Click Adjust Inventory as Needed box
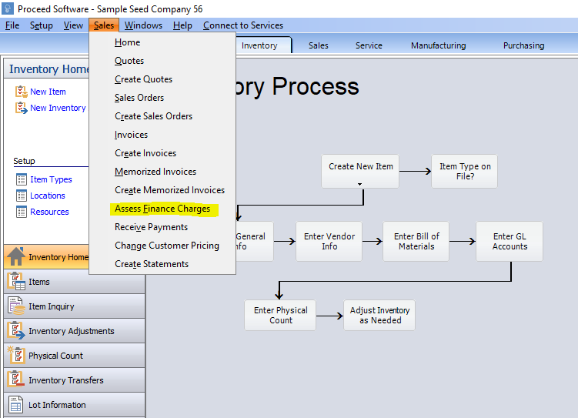 (x=379, y=315)
